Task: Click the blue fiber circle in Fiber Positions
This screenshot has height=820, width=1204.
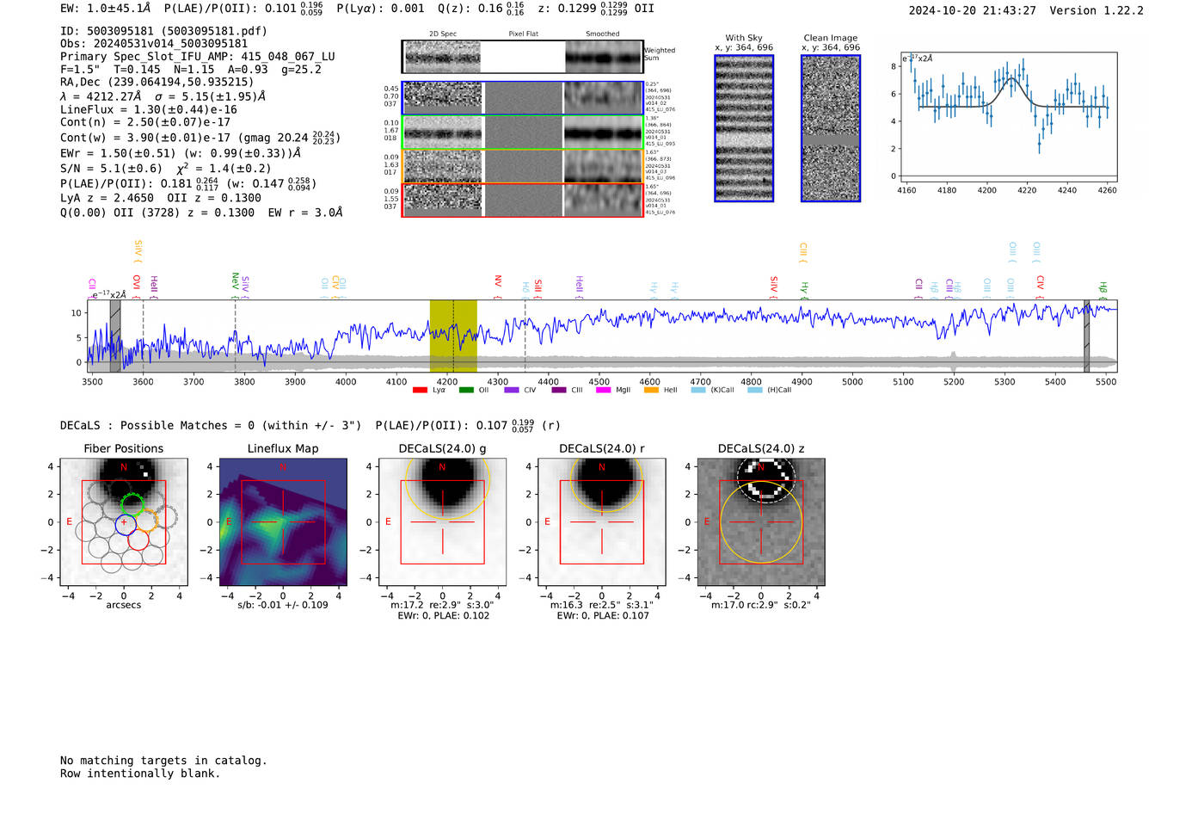Action: point(126,524)
